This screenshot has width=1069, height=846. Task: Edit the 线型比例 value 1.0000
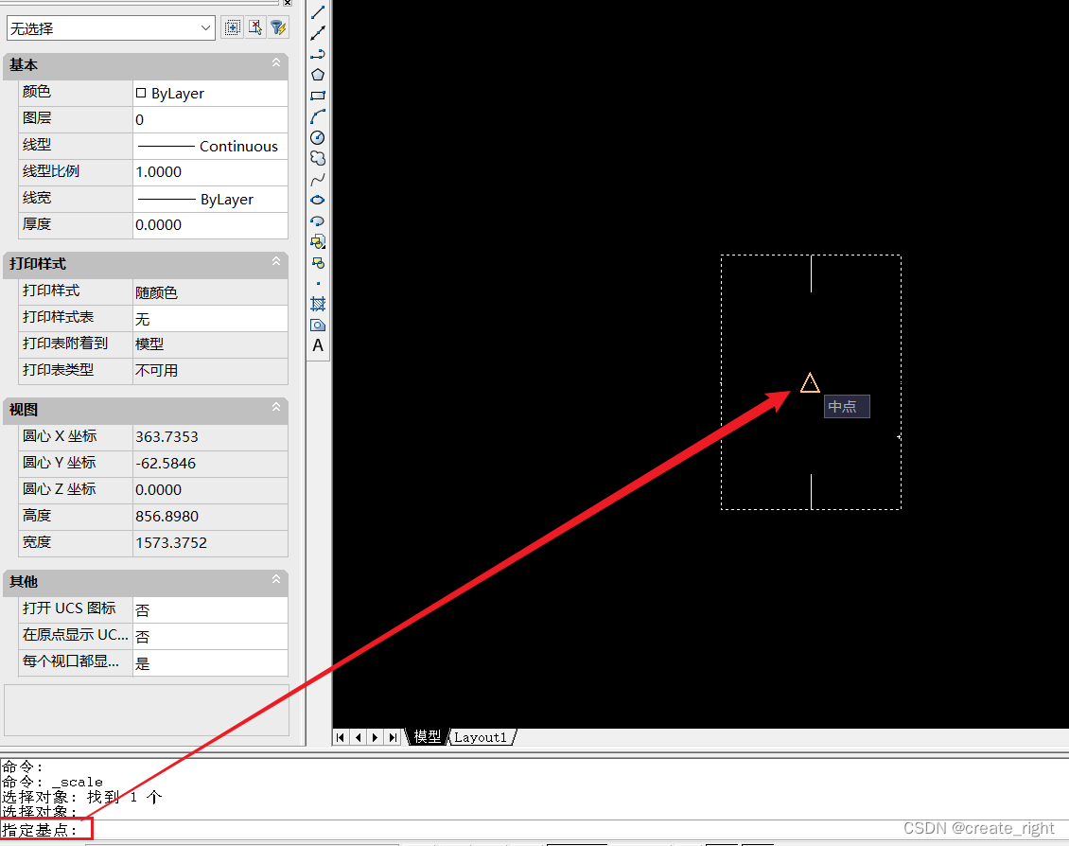210,172
